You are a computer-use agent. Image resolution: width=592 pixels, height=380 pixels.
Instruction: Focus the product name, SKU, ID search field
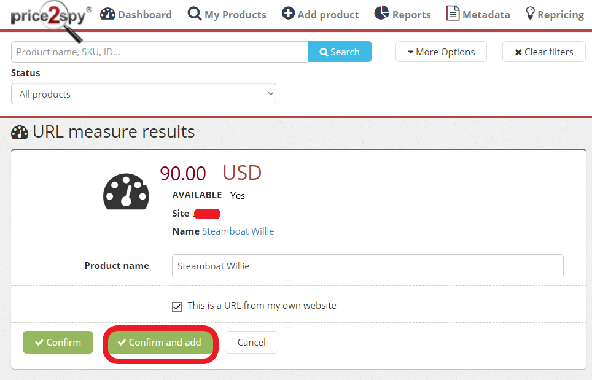(160, 52)
